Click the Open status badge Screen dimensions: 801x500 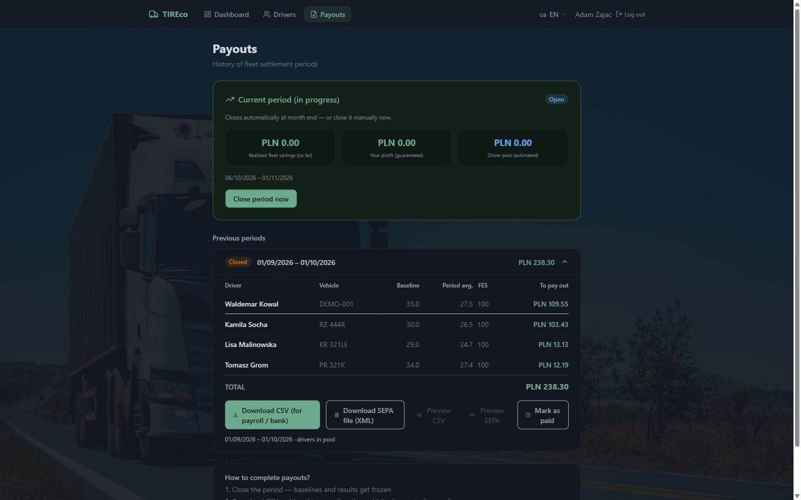click(556, 99)
